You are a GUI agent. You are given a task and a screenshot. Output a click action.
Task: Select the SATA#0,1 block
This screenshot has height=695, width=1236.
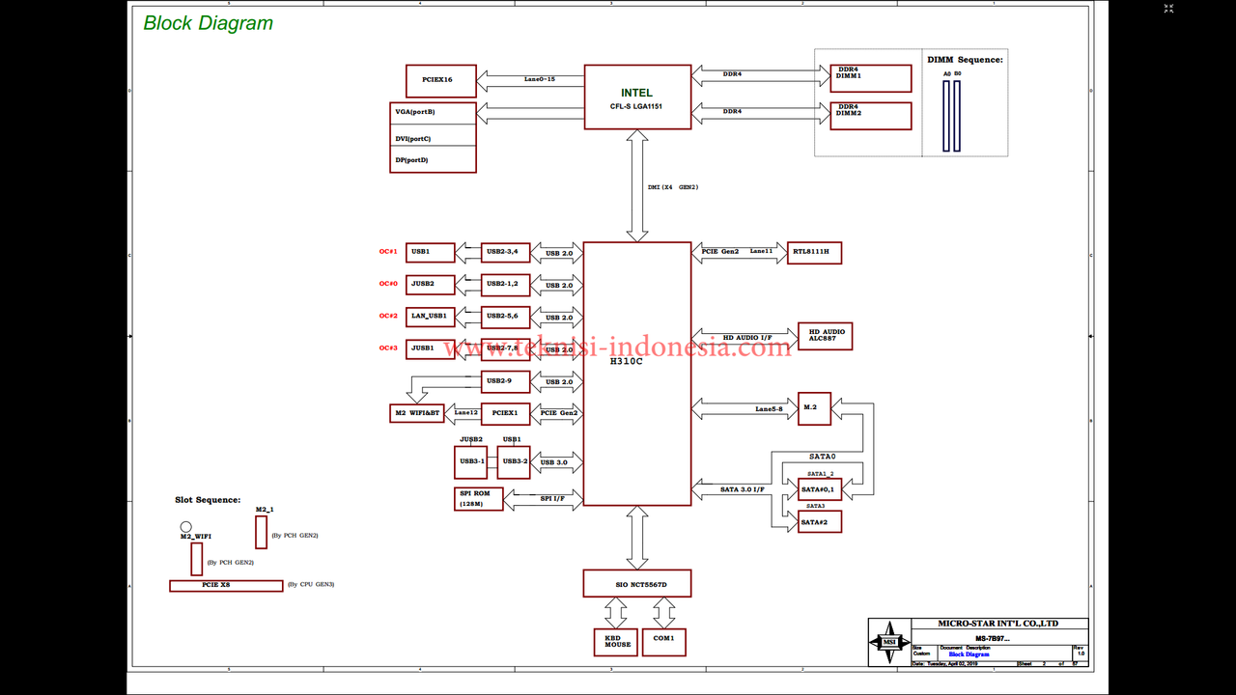820,489
